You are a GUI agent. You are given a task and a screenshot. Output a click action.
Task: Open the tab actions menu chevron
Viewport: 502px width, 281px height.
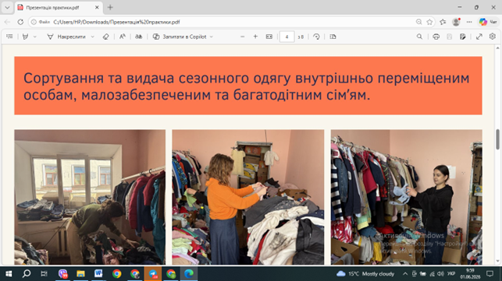(x=7, y=7)
